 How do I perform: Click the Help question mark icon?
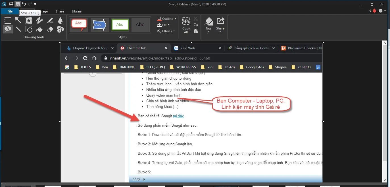coord(381,11)
